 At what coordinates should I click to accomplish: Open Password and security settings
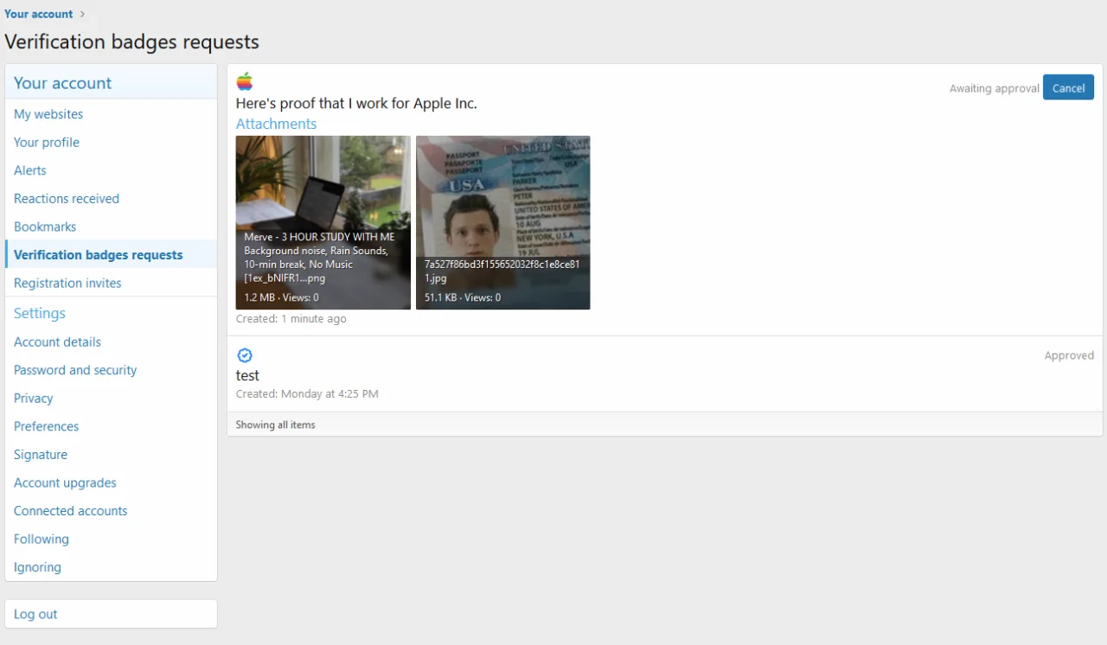pyautogui.click(x=75, y=370)
